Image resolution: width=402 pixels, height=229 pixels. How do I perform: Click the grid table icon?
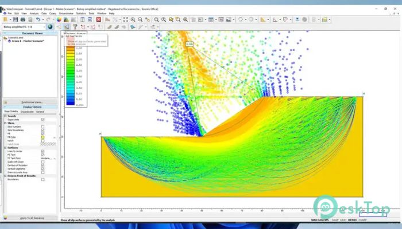click(211, 19)
